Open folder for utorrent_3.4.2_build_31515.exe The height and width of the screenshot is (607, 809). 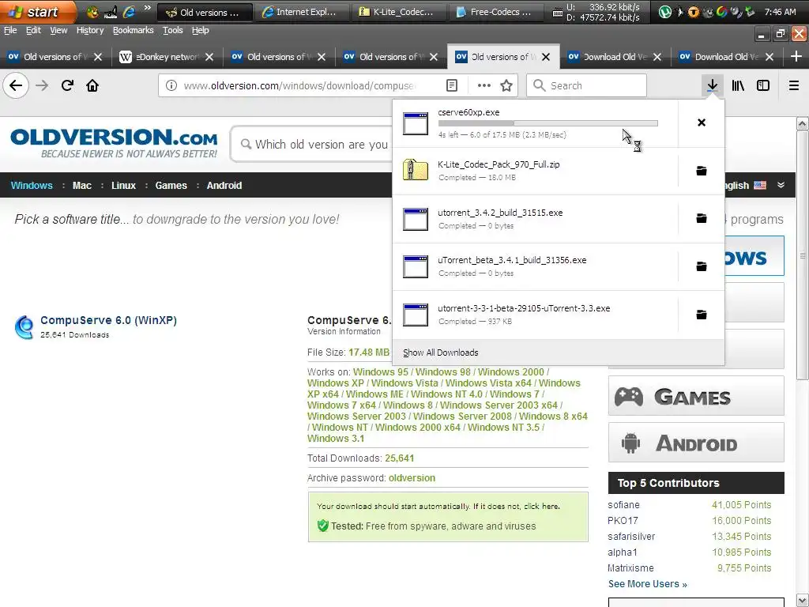[x=702, y=218]
